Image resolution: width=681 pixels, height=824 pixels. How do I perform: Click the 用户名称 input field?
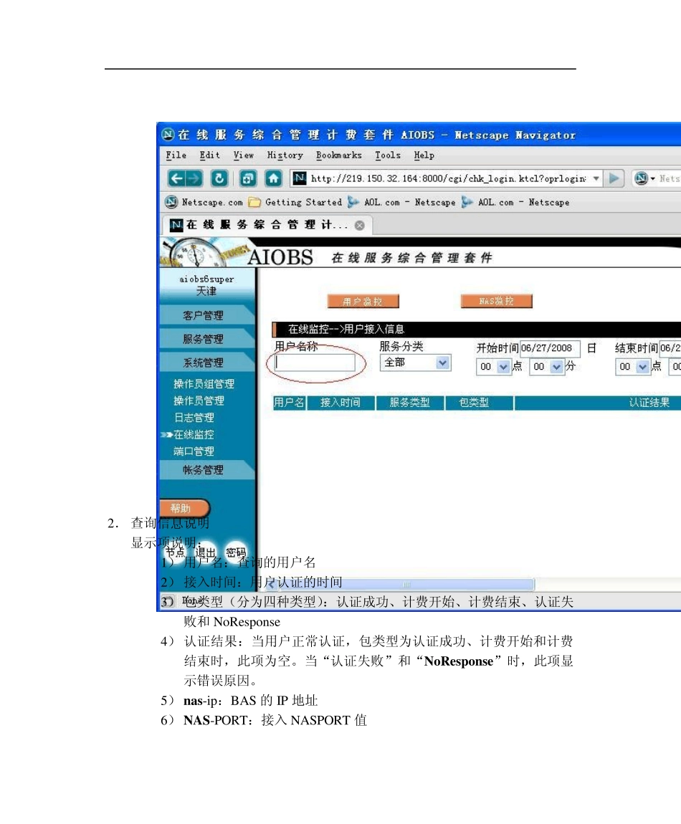[x=315, y=363]
